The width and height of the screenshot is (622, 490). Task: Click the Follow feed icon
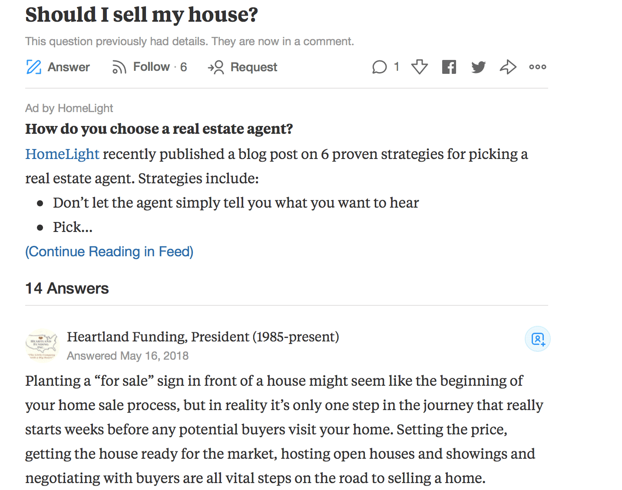[x=119, y=67]
